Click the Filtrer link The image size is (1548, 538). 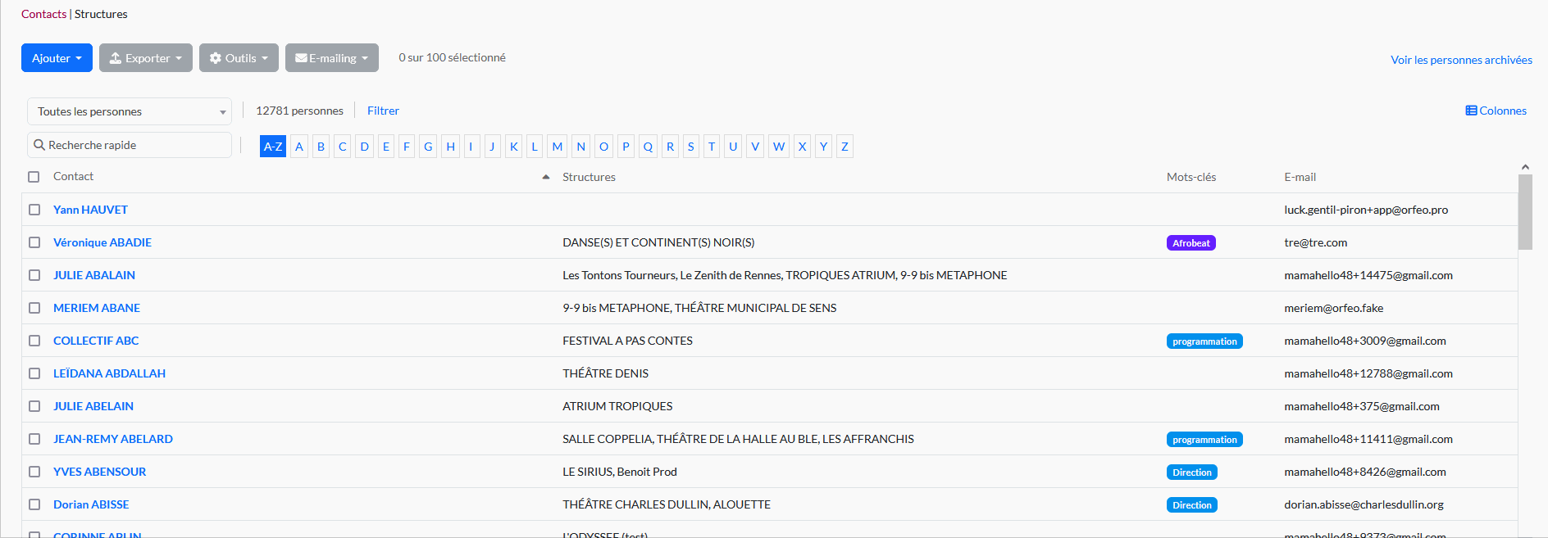click(383, 111)
